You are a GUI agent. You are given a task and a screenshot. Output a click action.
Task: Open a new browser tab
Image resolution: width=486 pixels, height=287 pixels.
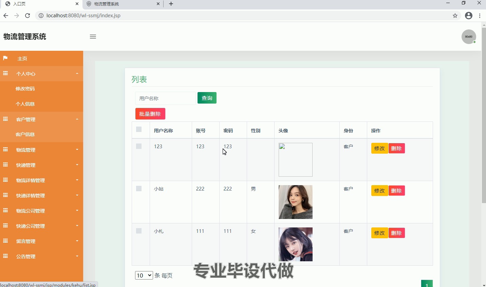[x=171, y=4]
